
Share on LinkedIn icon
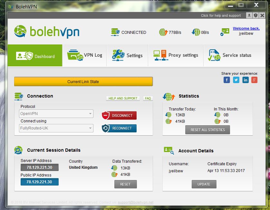pyautogui.click(x=246, y=80)
